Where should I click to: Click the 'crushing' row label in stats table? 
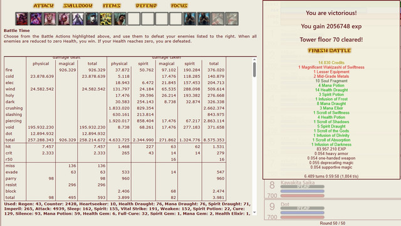14,108
